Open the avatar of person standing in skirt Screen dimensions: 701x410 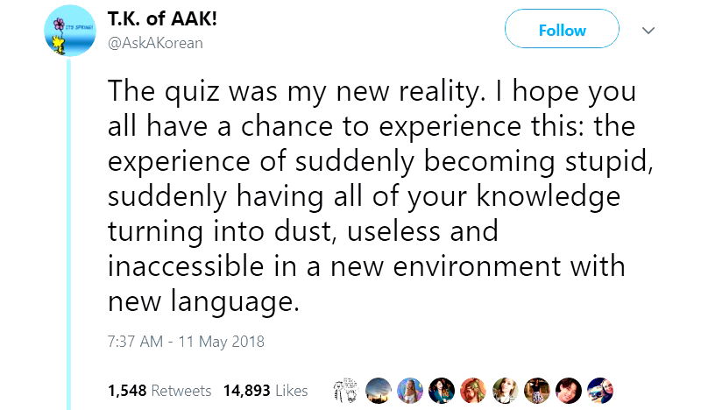(x=537, y=390)
